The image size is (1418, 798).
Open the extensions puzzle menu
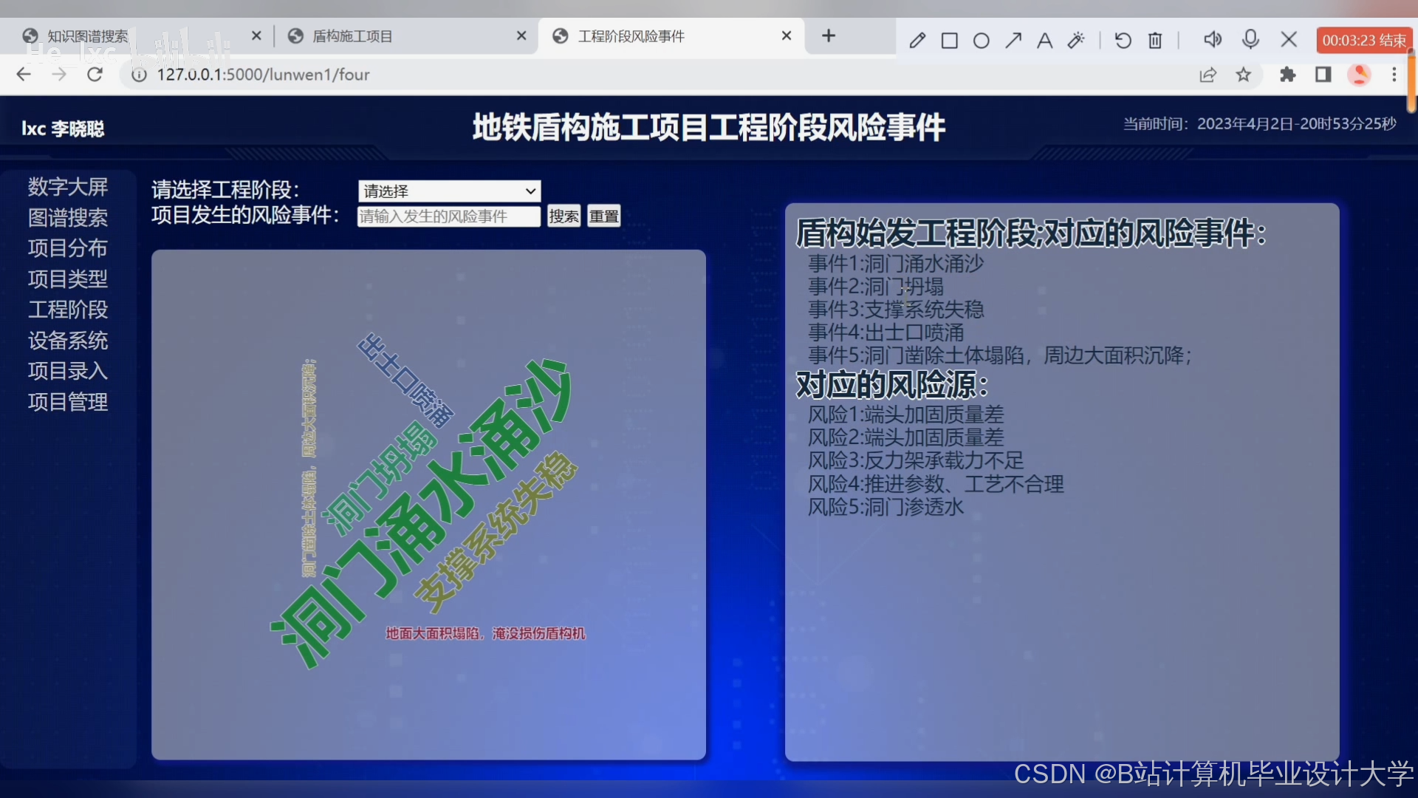point(1287,75)
